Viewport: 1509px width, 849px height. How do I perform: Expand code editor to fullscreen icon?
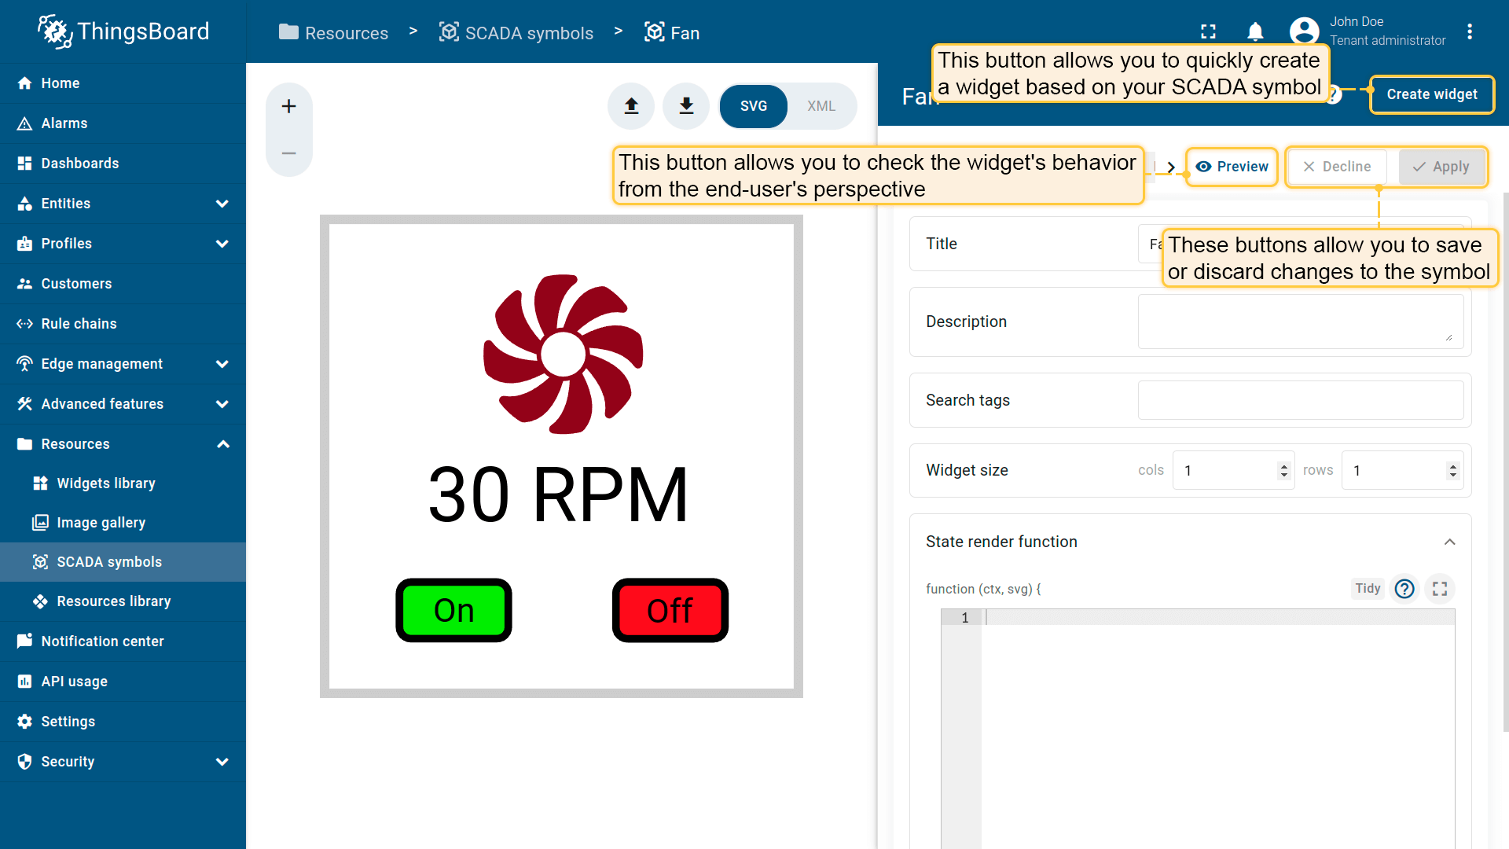click(1440, 589)
